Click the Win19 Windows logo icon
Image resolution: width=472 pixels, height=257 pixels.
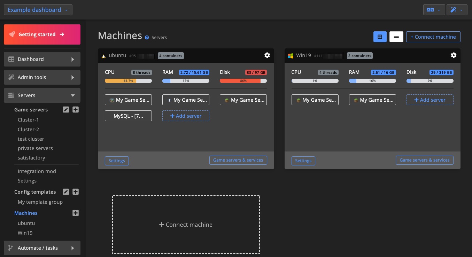point(291,56)
